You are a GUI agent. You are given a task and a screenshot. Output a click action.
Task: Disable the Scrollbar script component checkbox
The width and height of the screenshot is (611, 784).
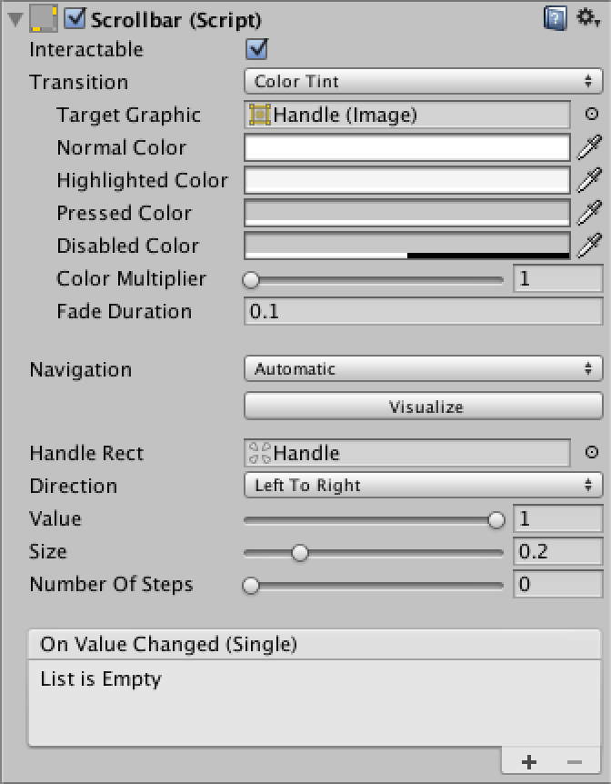[x=75, y=19]
